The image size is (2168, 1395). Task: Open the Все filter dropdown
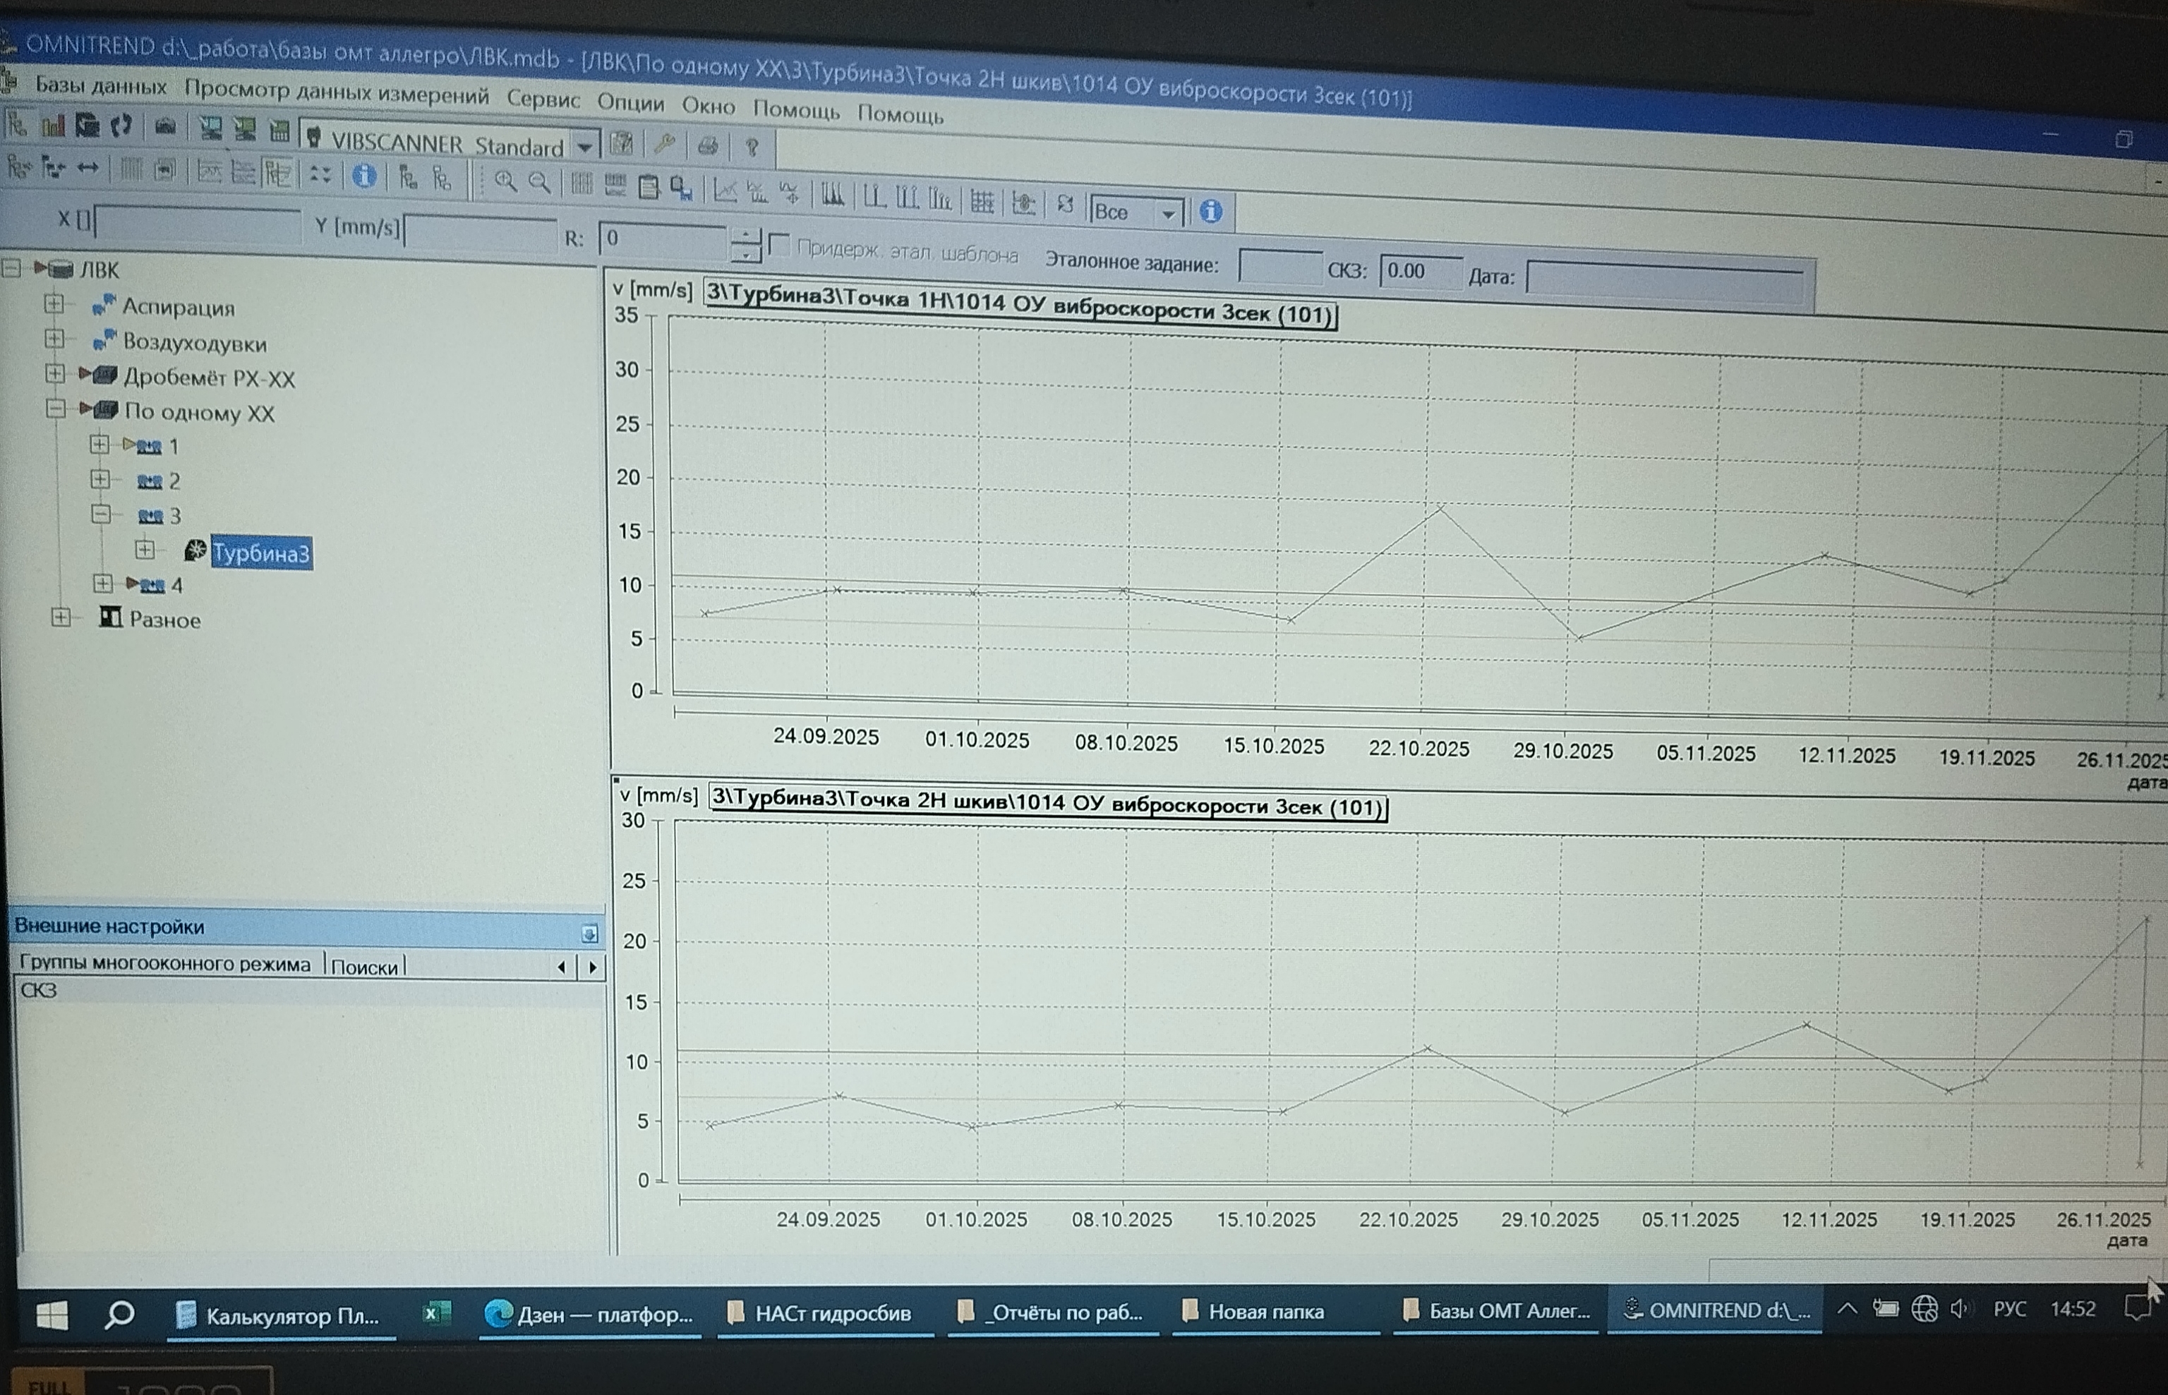tap(1169, 214)
